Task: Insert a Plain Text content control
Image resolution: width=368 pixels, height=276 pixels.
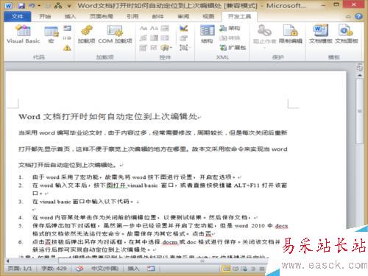Action: point(154,28)
